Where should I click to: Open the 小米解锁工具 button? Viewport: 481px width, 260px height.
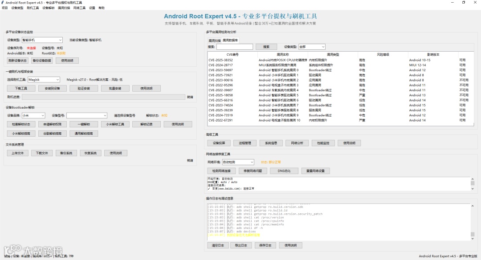(115, 124)
